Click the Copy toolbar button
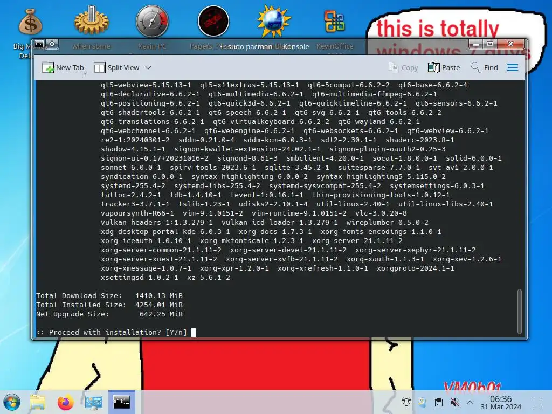 point(403,67)
